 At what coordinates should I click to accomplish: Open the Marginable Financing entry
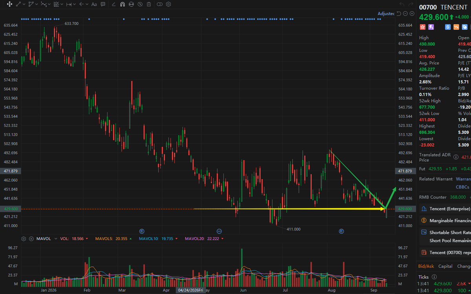(x=445, y=221)
